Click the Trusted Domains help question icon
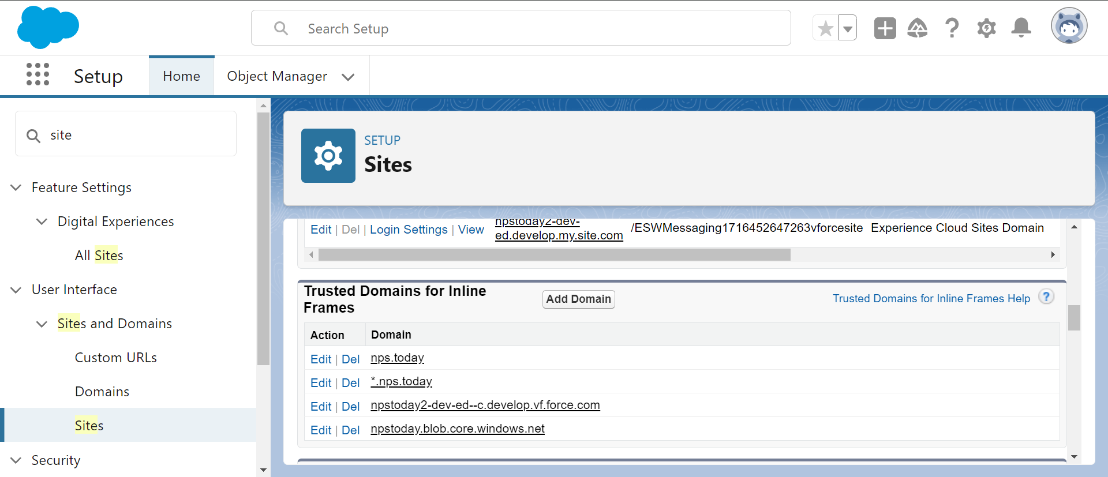Viewport: 1108px width, 477px height. tap(1046, 296)
